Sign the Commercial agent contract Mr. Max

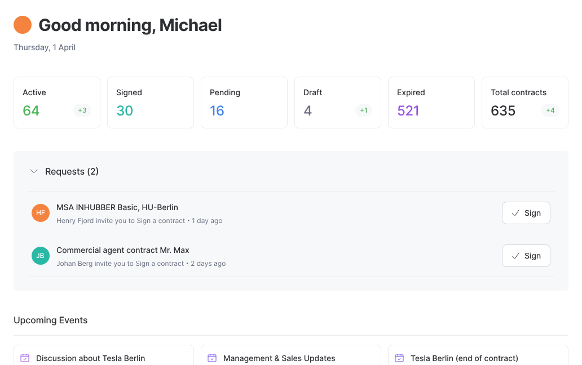[526, 256]
